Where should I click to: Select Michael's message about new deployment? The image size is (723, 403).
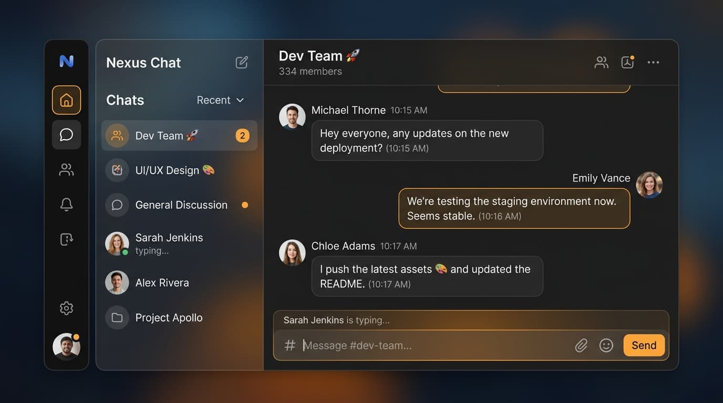coord(427,141)
